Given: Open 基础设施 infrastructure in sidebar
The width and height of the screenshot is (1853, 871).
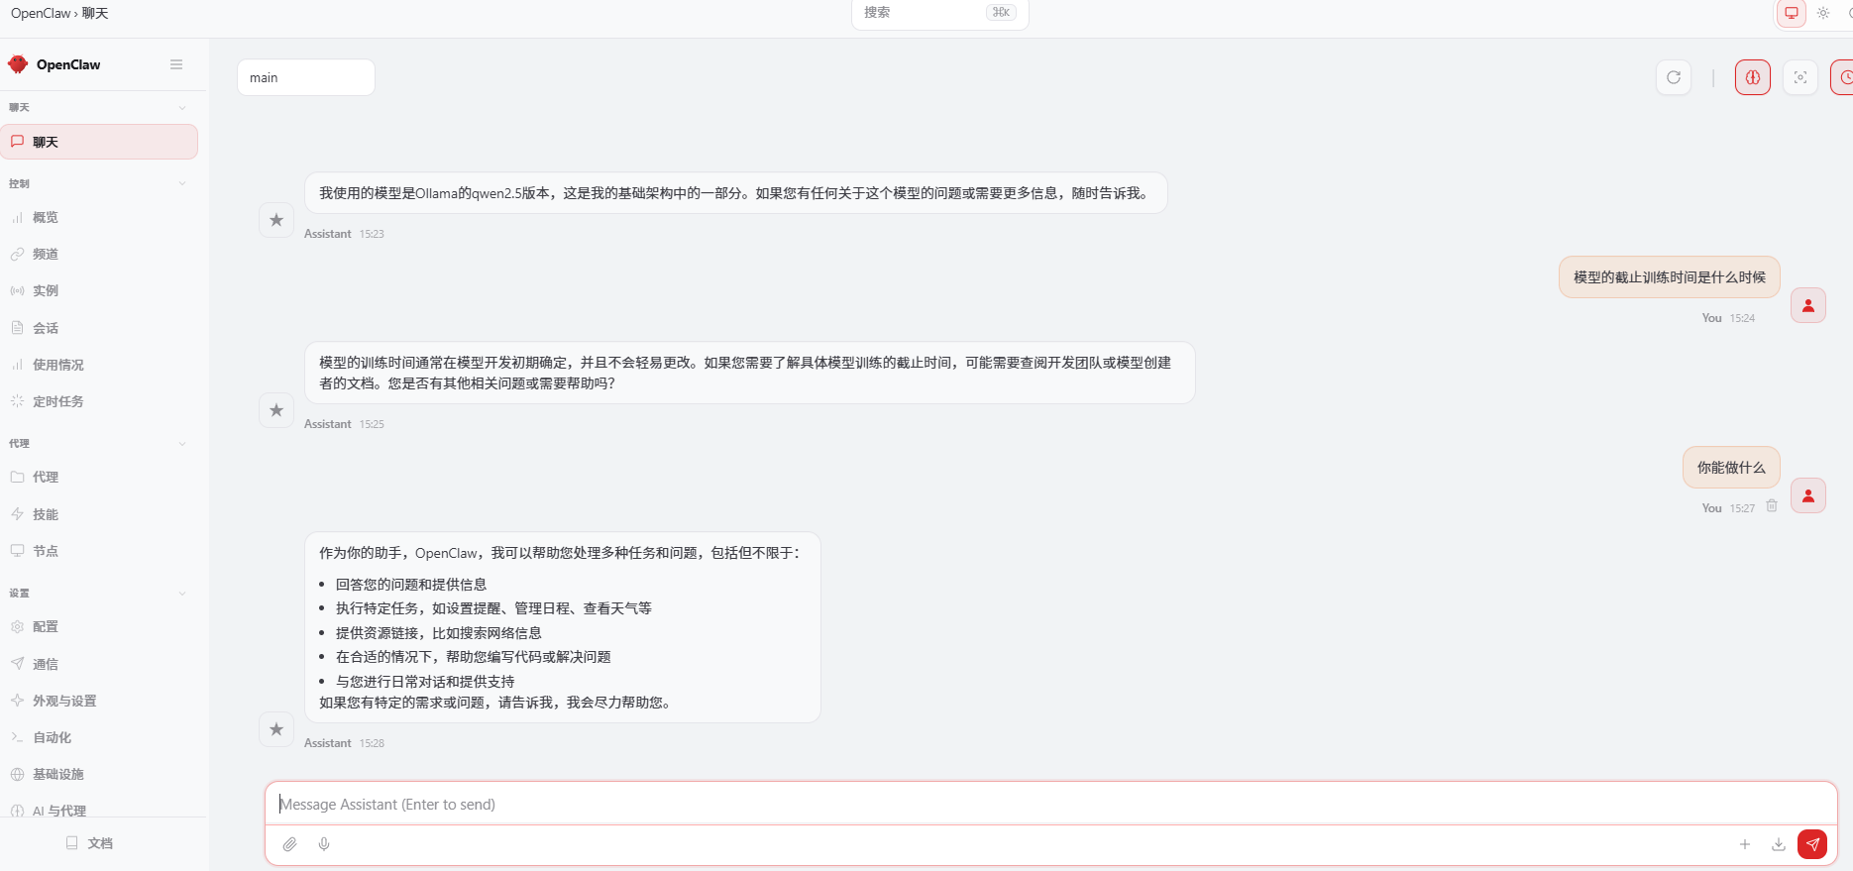Looking at the screenshot, I should [99, 774].
